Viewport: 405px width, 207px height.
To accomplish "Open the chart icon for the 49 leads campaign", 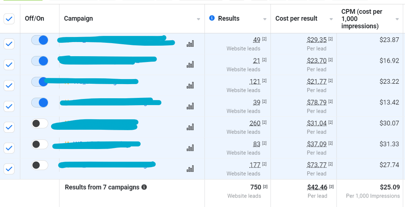I will [x=190, y=44].
